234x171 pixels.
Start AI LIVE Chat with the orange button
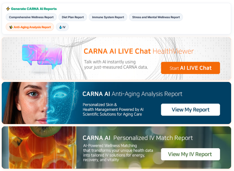point(190,68)
